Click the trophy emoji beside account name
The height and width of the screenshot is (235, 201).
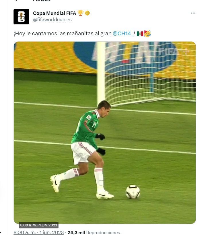81,13
